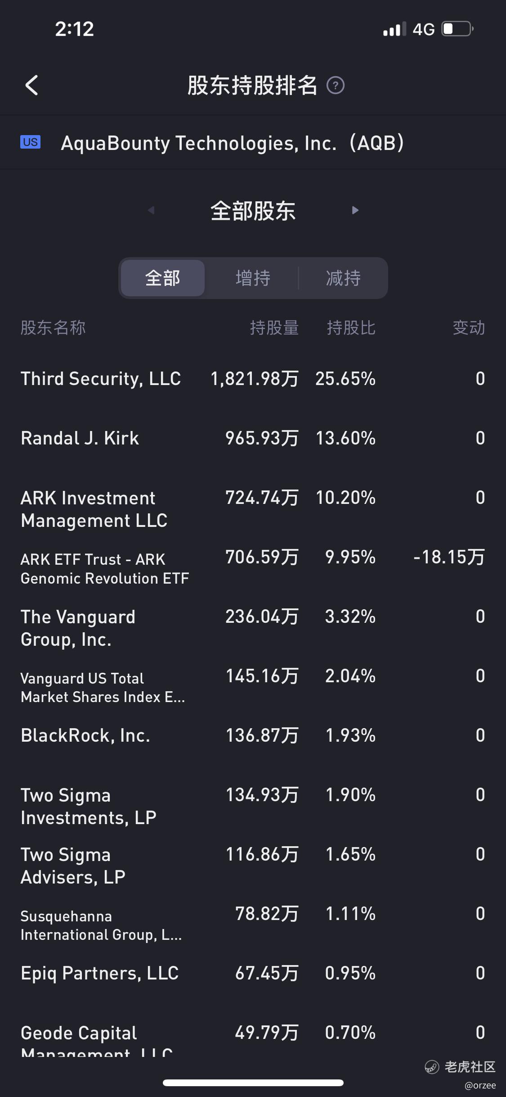Sort by 变动 column header
Viewport: 506px width, 1097px height.
tap(469, 328)
